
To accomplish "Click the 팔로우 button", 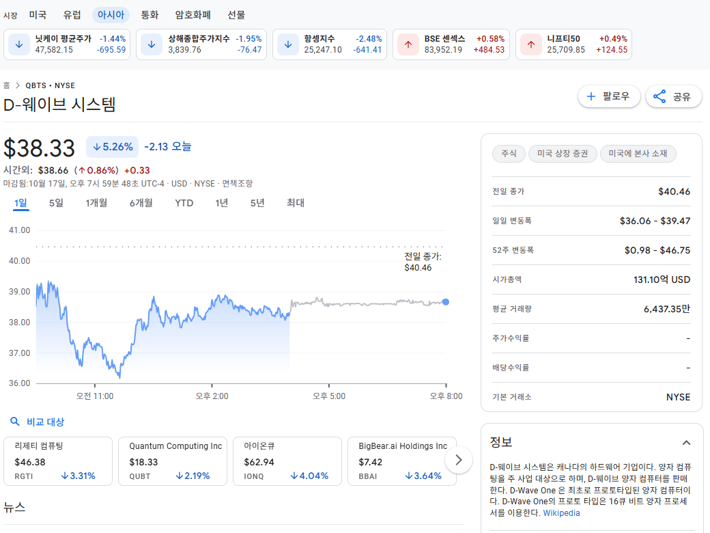I will pyautogui.click(x=608, y=96).
